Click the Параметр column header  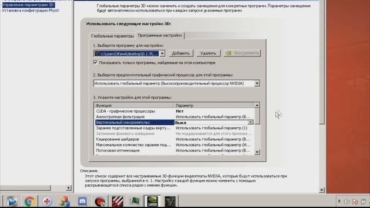(x=213, y=105)
